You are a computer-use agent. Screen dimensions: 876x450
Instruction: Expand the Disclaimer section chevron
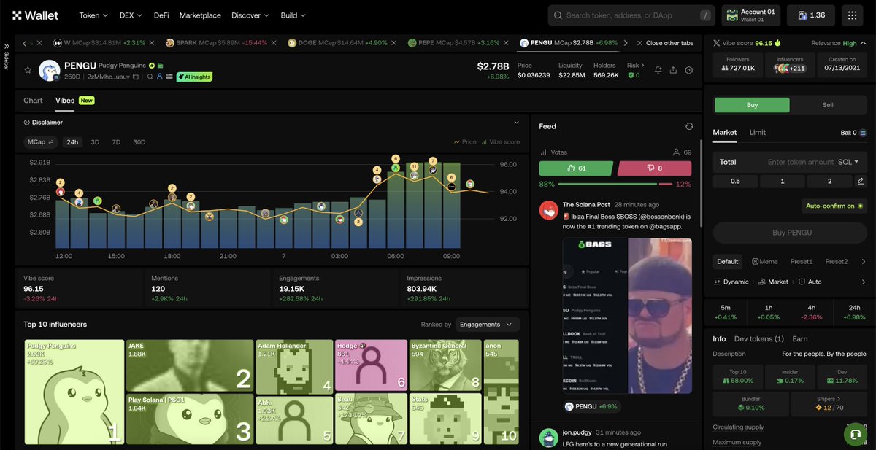pyautogui.click(x=517, y=123)
